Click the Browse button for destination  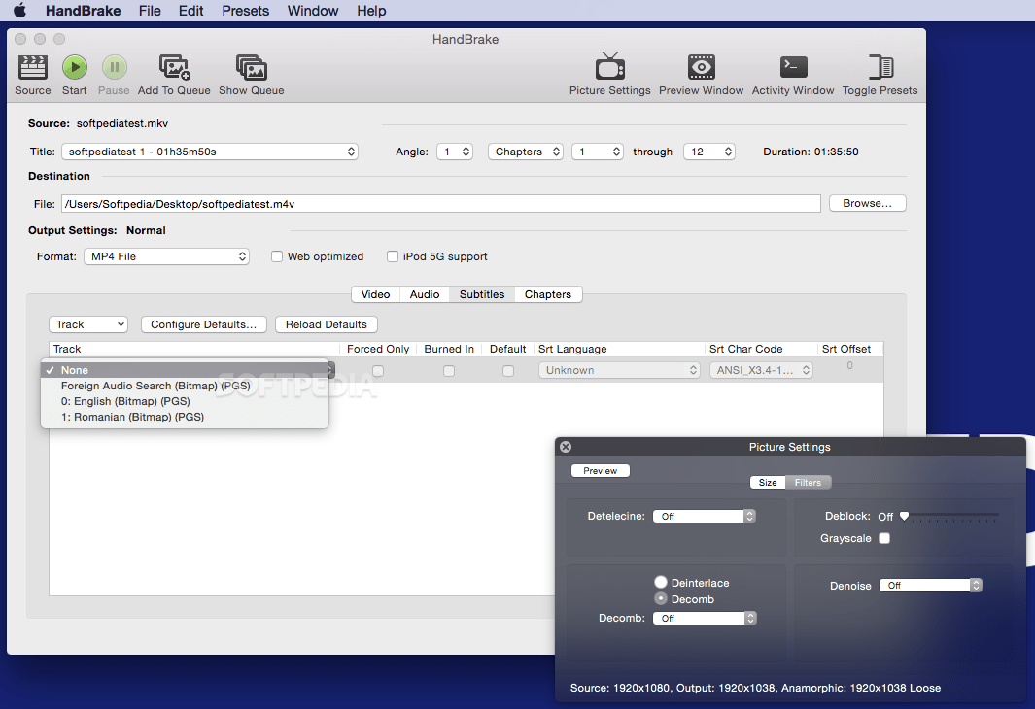coord(866,202)
